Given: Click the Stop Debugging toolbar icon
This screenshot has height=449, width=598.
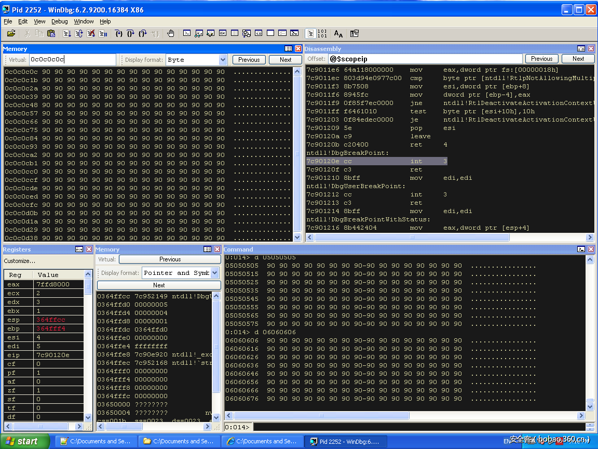Looking at the screenshot, I should click(x=91, y=33).
